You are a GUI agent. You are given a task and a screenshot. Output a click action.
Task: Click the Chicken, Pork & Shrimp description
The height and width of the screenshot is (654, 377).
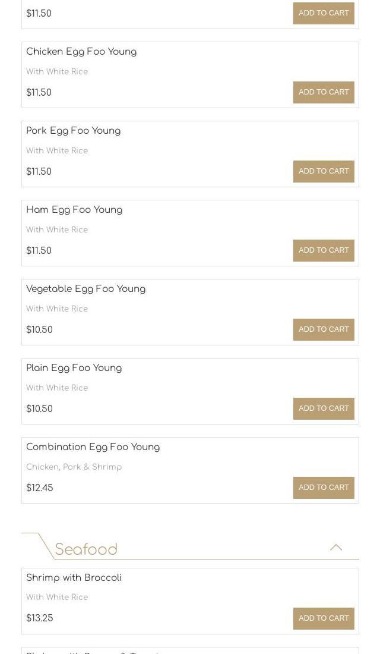(74, 467)
